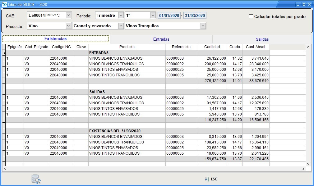Open the Granel y envasado dropdown
The width and height of the screenshot is (314, 186).
pyautogui.click(x=121, y=26)
